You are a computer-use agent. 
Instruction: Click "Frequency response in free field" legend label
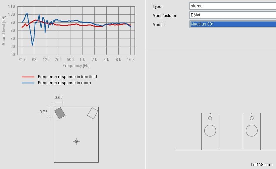tap(67, 77)
